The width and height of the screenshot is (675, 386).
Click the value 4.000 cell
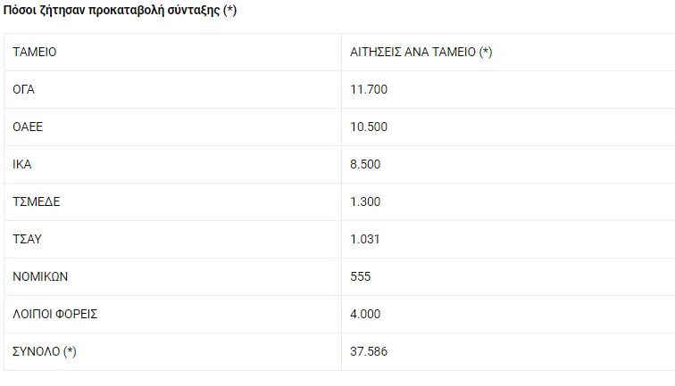[x=366, y=314]
